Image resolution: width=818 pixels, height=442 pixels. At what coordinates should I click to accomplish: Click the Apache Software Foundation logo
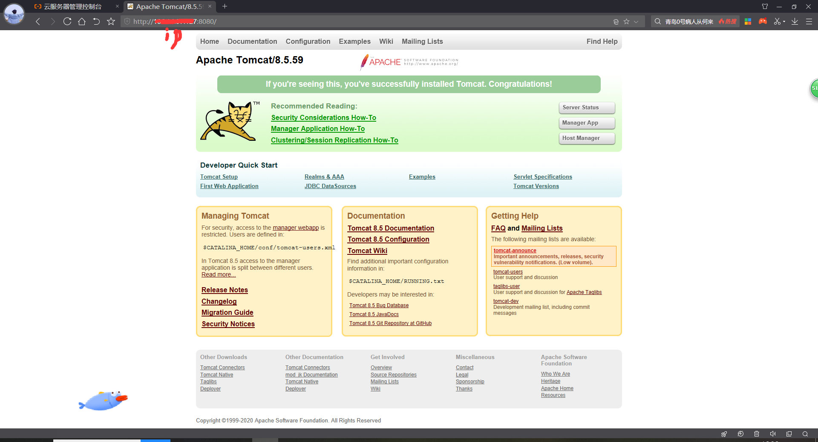click(409, 62)
